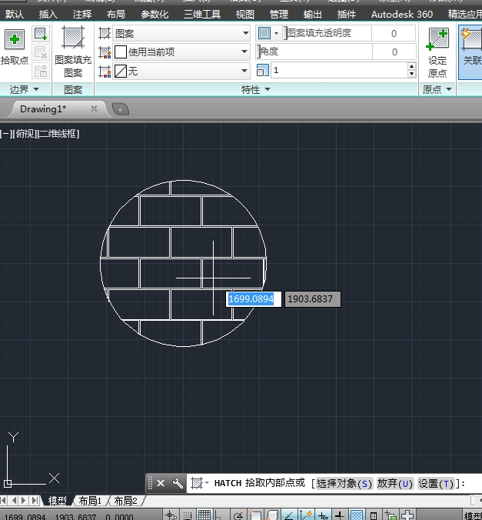
Task: Click the 关联 associative hatch button
Action: (470, 45)
